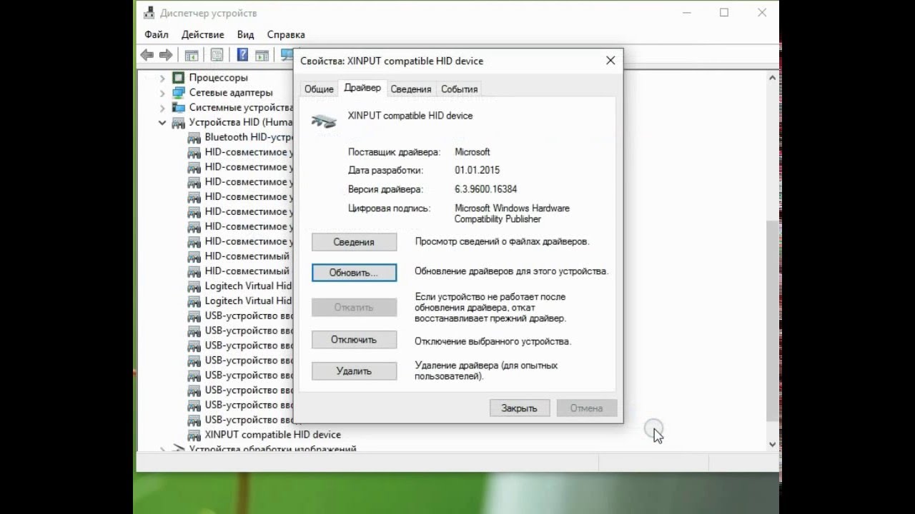Viewport: 915px width, 514px height.
Task: Click the Устройства HID category icon
Action: point(179,123)
